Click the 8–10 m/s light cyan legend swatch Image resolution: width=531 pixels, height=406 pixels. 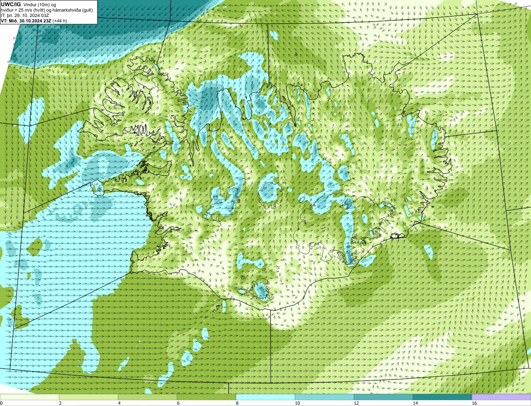265,397
